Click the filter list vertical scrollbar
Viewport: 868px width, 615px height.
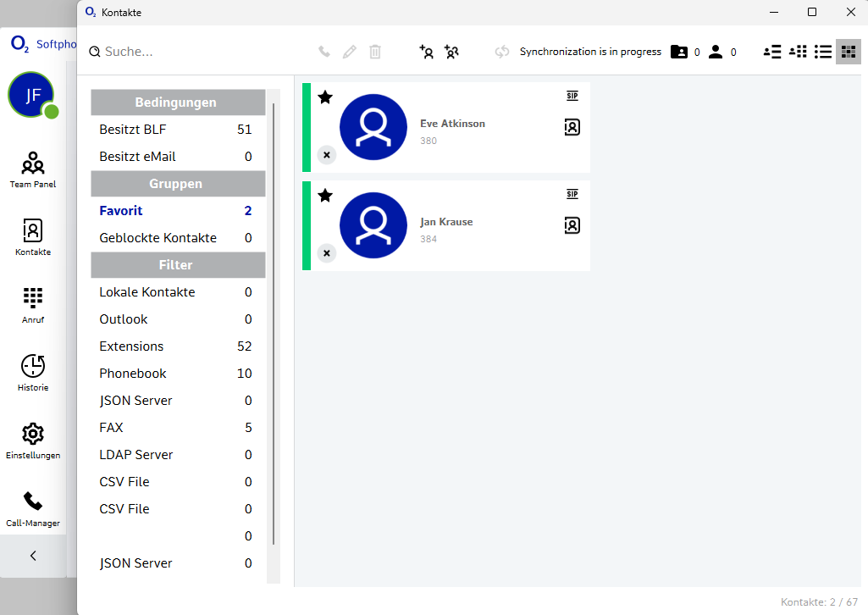pyautogui.click(x=274, y=322)
